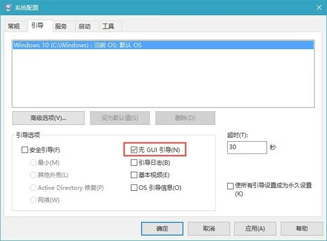Click the 删除(D) button
The height and width of the screenshot is (241, 327).
(x=185, y=118)
